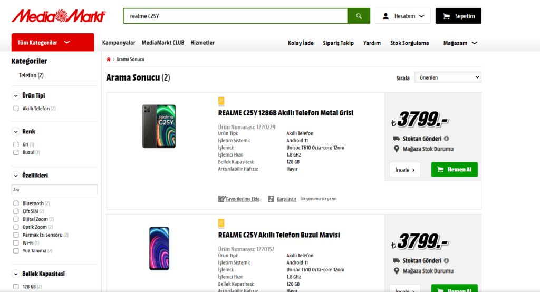Click the info icon beside the first Stoktan Gönderi

446,139
